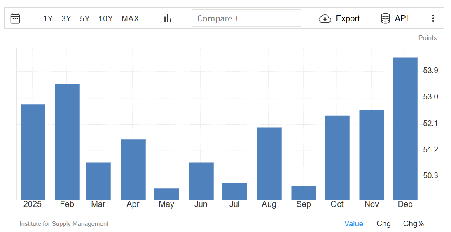Select the 1Y time range
The image size is (451, 232).
[48, 18]
